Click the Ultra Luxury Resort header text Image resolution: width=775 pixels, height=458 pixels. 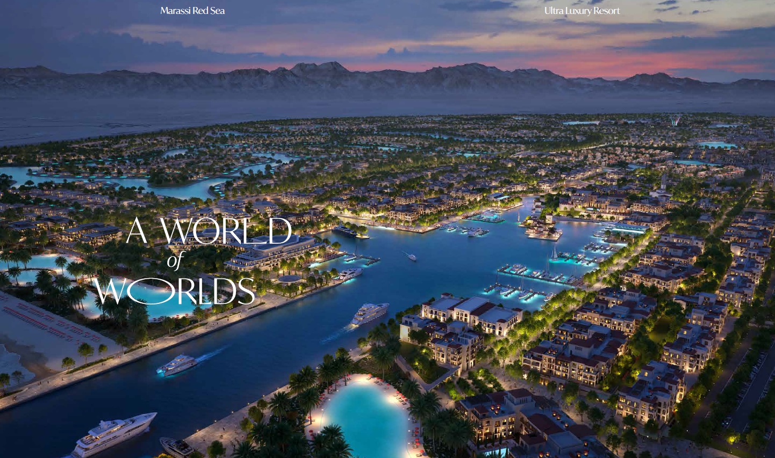point(582,11)
